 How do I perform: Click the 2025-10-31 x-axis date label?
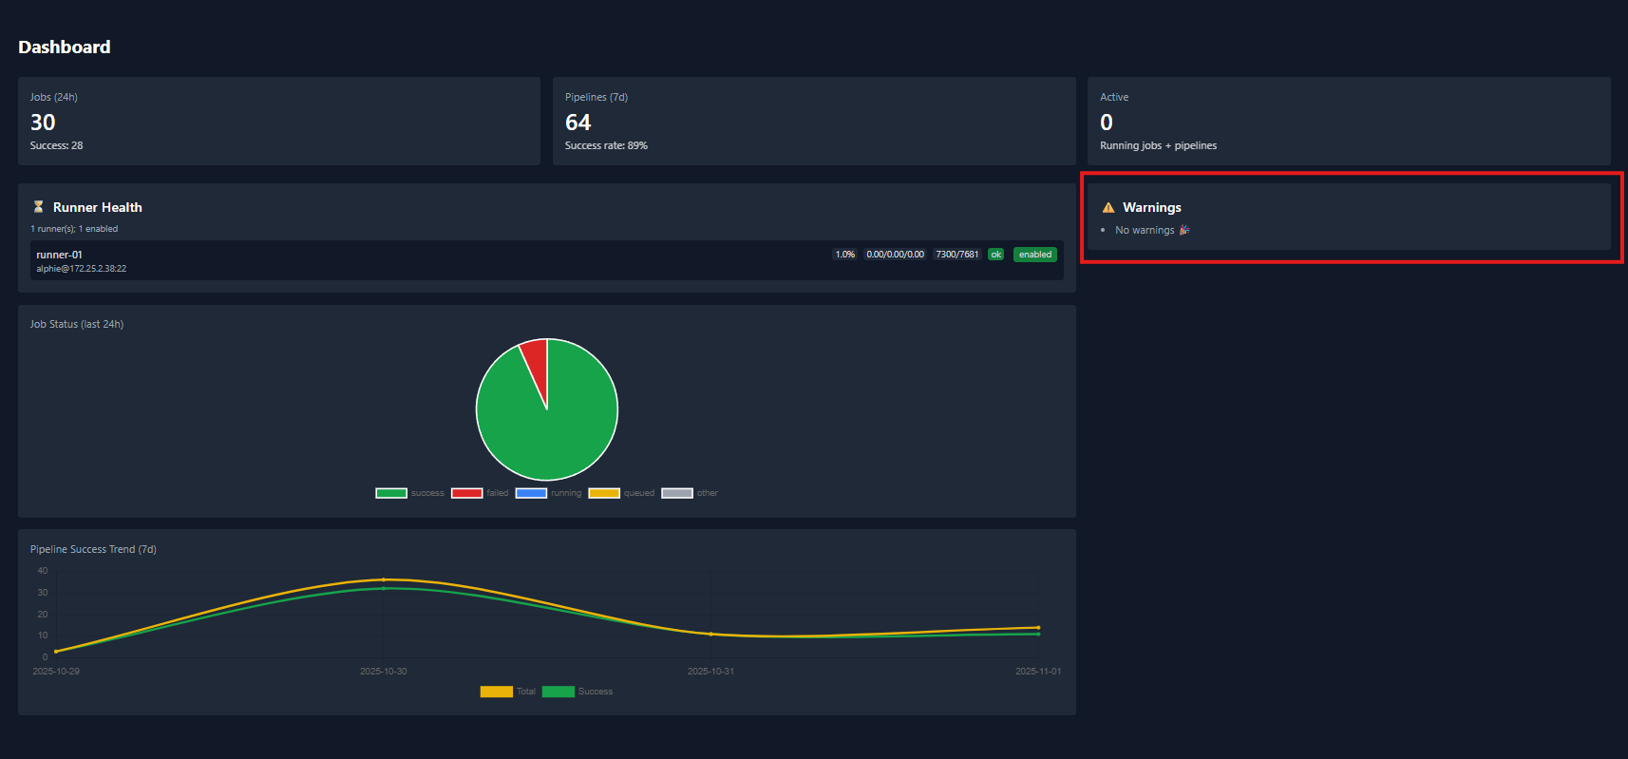[x=710, y=671]
